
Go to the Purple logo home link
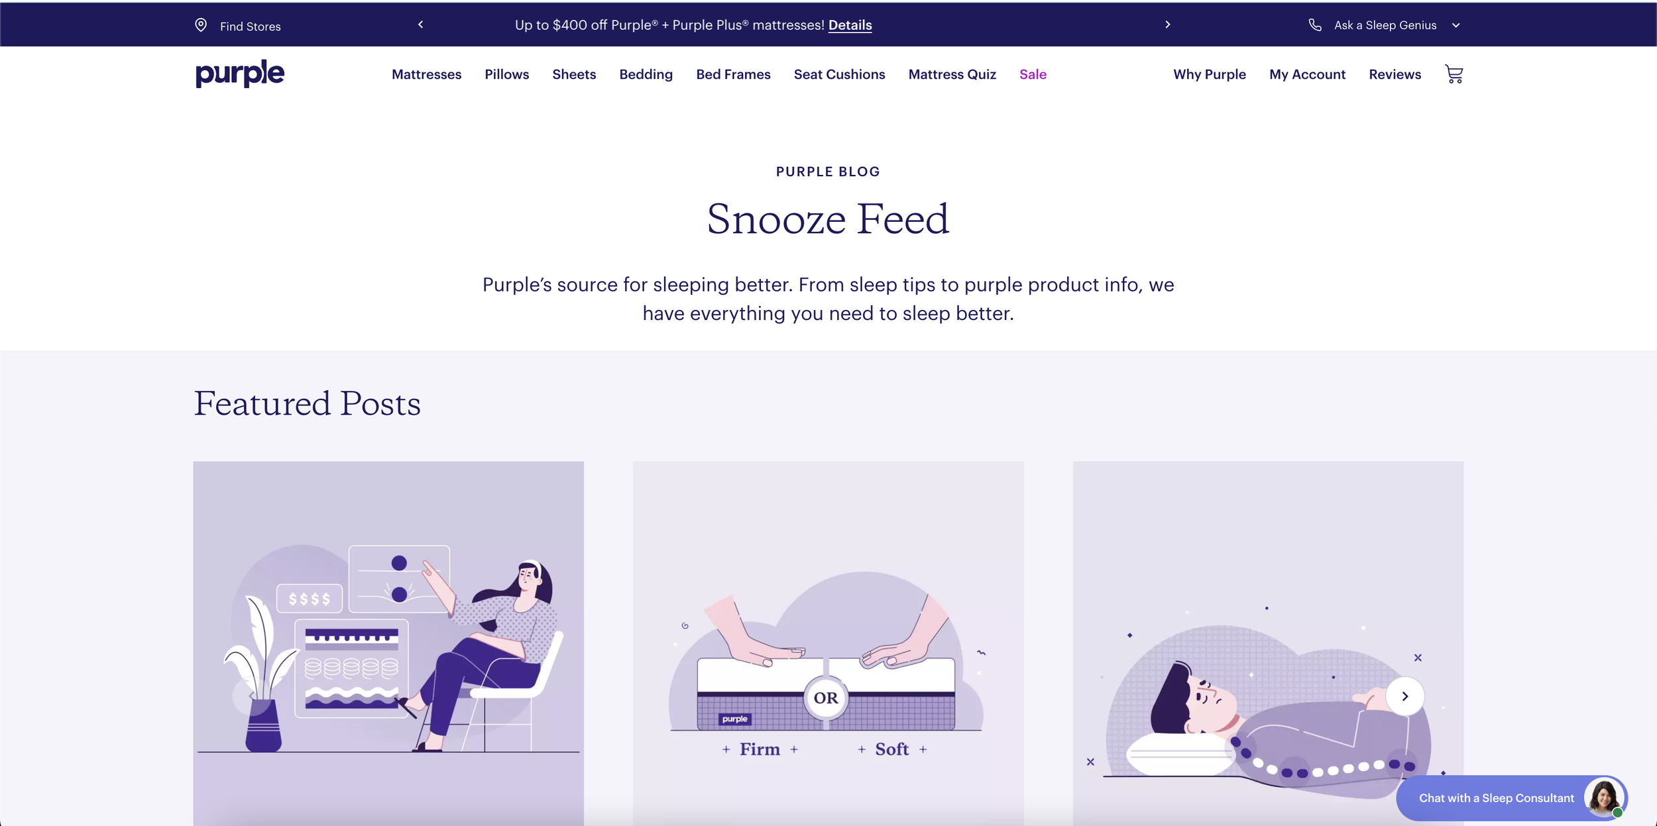(240, 74)
